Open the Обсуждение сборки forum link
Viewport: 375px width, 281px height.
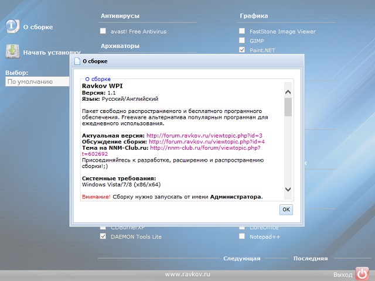207,142
